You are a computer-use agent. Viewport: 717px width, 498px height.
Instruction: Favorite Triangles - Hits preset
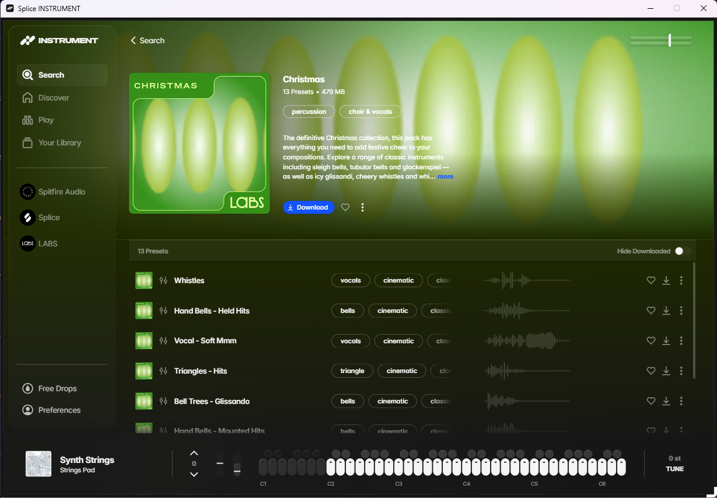(x=651, y=371)
